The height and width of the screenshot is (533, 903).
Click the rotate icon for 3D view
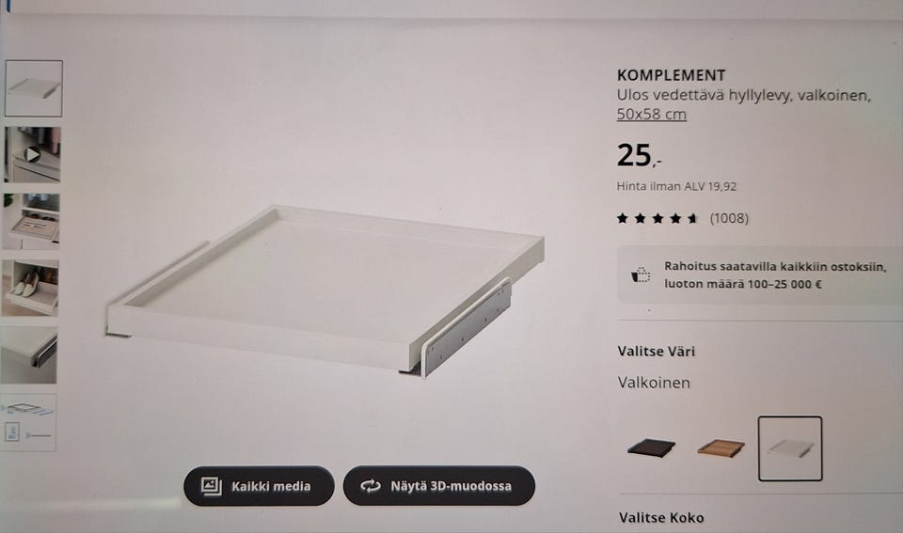[371, 486]
